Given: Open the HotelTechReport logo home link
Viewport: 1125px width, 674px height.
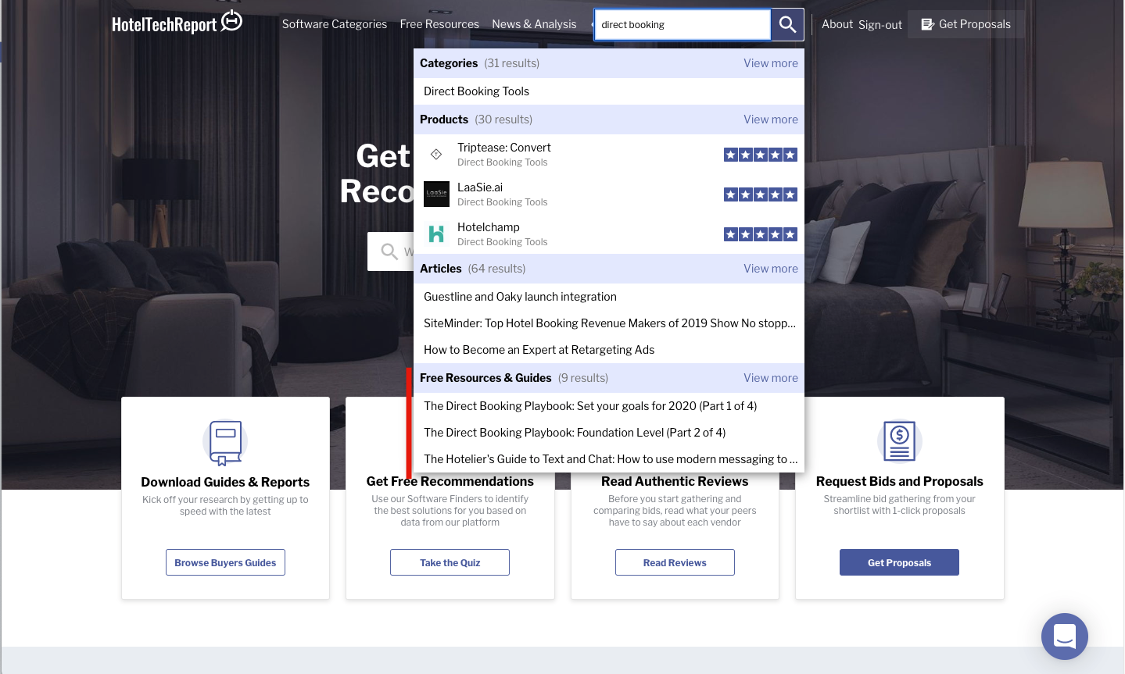Looking at the screenshot, I should (177, 23).
